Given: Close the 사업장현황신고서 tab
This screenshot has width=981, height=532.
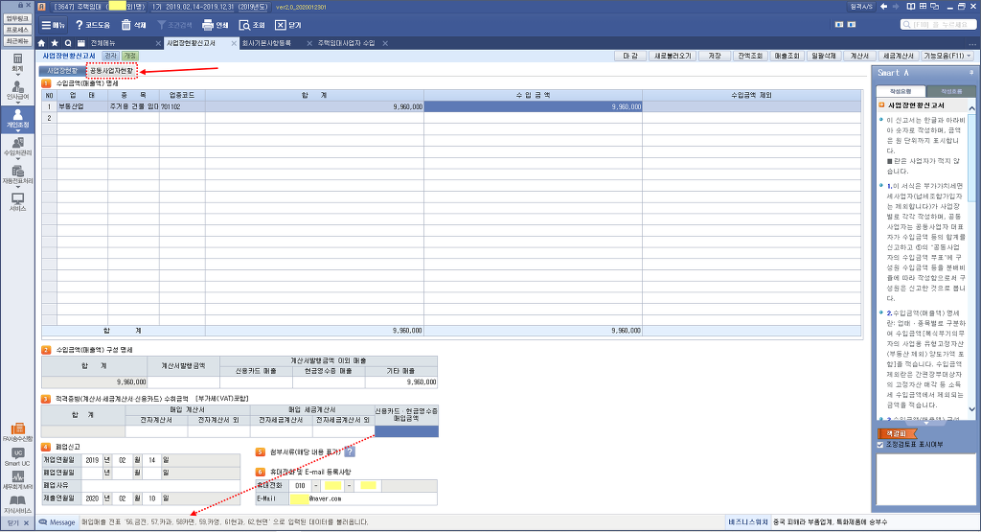Looking at the screenshot, I should (x=236, y=43).
